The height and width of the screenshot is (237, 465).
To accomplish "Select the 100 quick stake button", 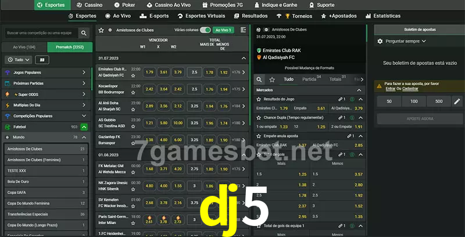I will (413, 101).
